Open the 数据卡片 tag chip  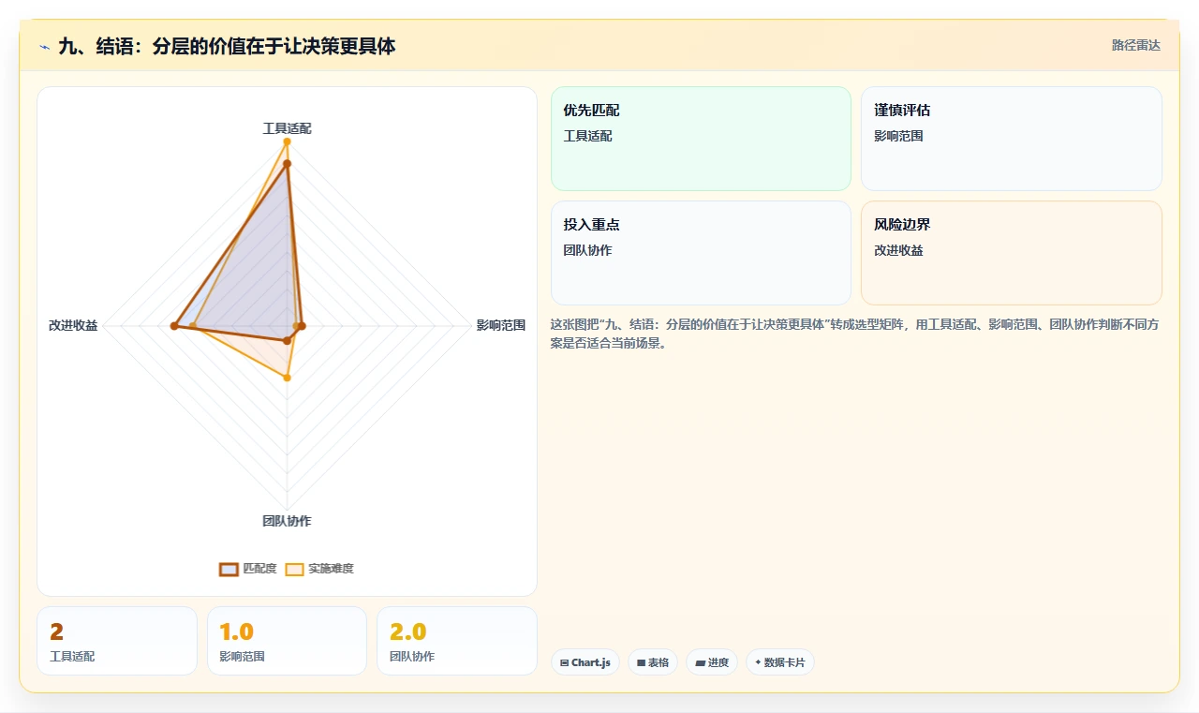[779, 662]
